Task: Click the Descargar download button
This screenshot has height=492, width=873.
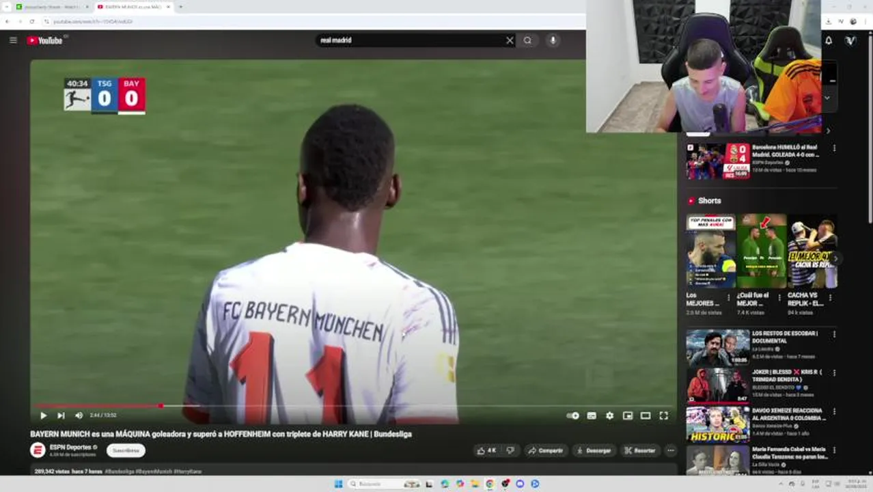Action: coord(593,450)
